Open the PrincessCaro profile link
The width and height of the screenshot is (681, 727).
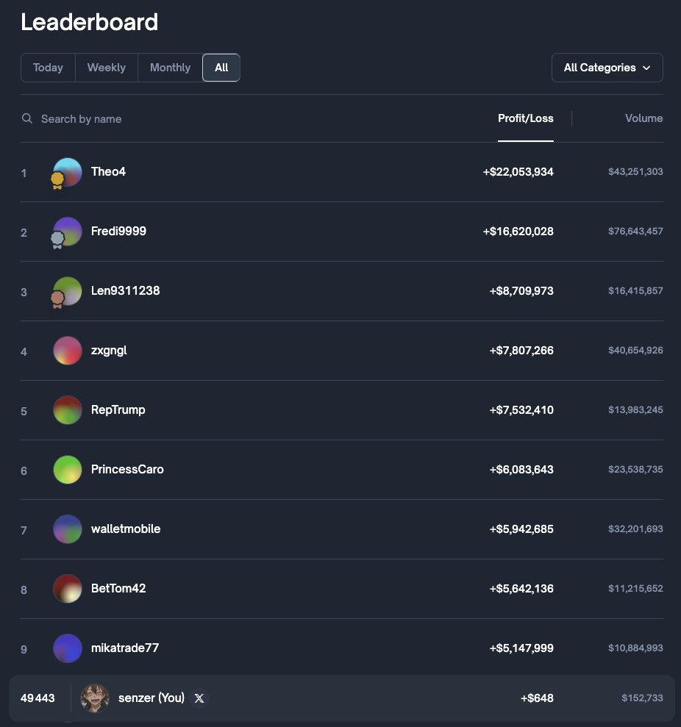(x=127, y=469)
